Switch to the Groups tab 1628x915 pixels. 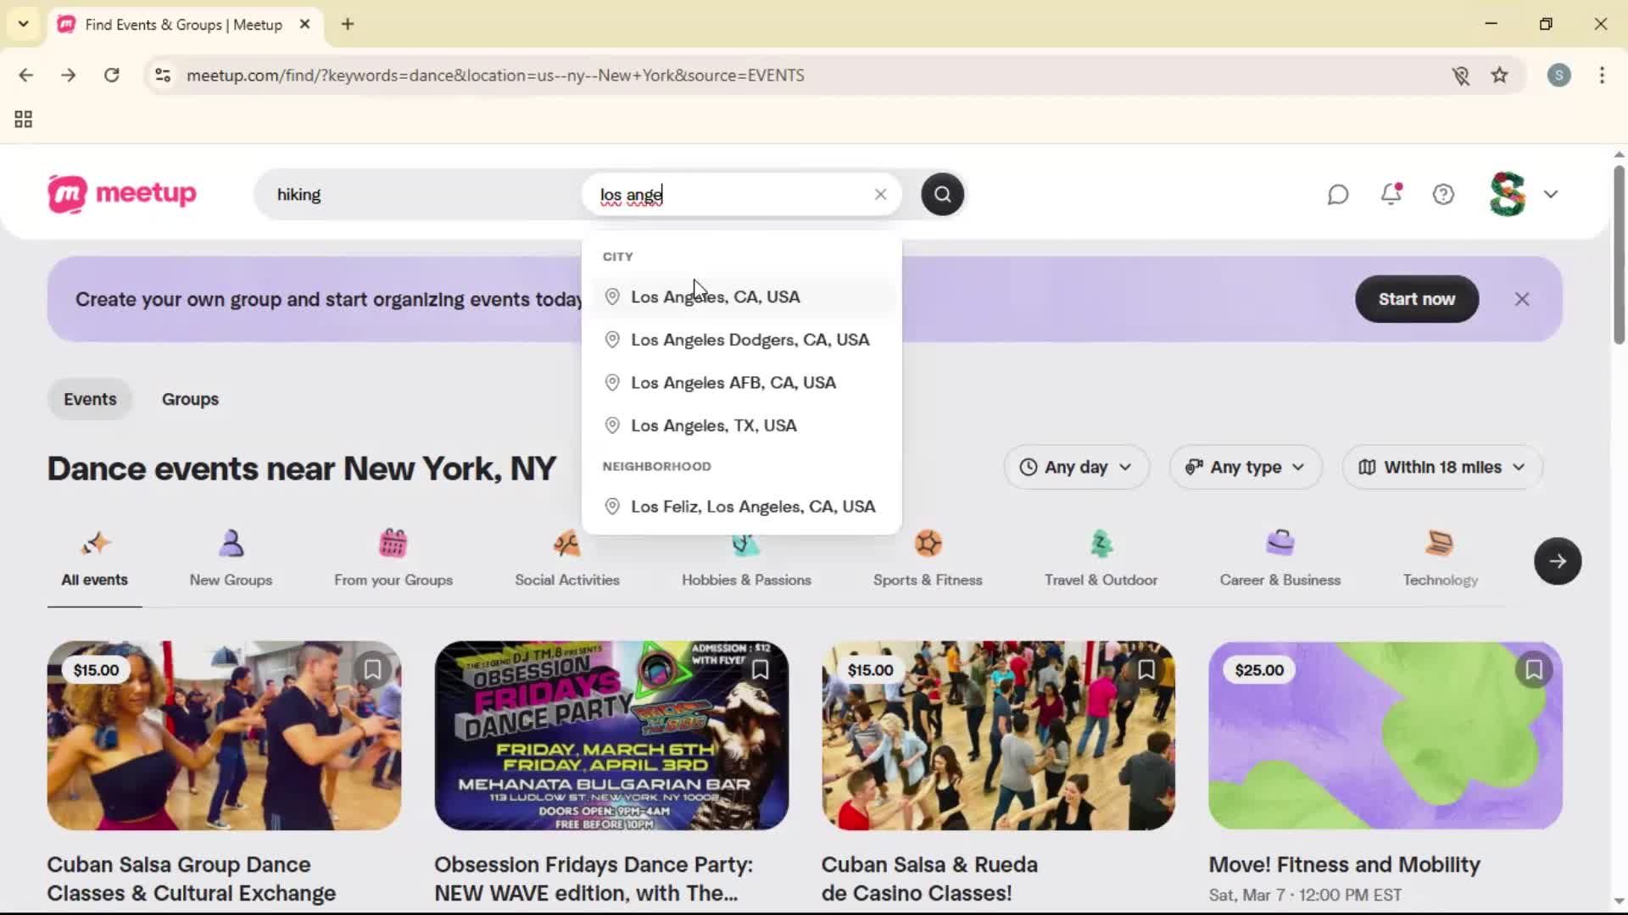tap(190, 398)
